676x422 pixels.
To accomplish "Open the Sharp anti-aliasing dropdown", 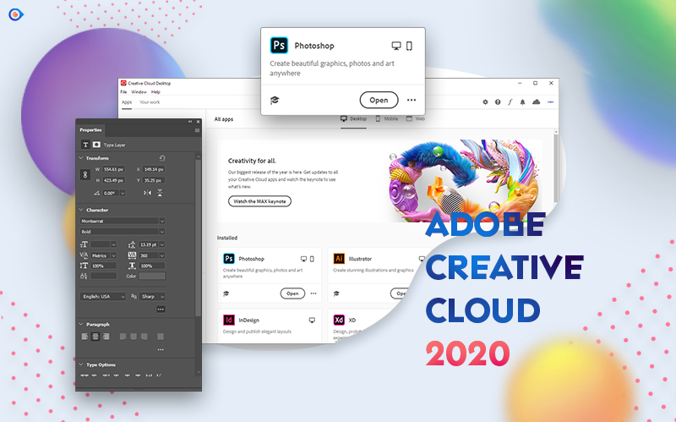I will point(153,297).
